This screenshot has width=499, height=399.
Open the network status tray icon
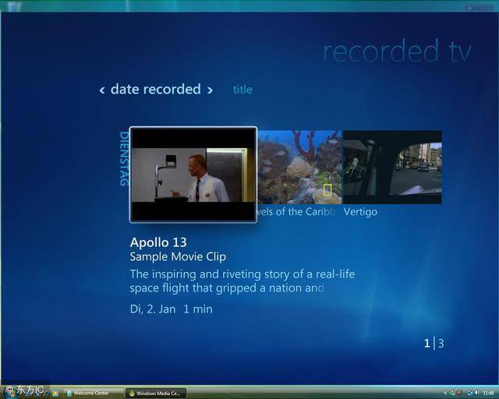(471, 393)
